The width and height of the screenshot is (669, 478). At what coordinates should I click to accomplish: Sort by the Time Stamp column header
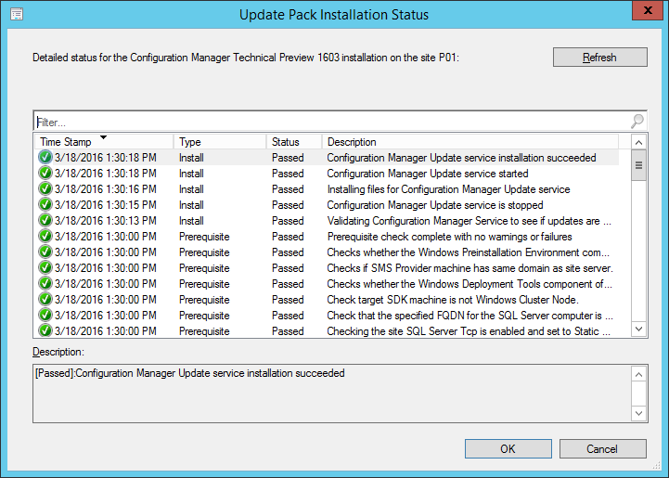(104, 142)
